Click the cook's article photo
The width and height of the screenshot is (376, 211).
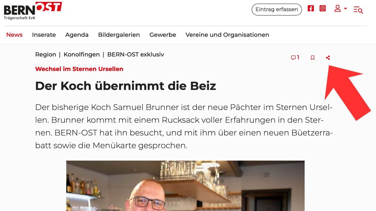[185, 186]
